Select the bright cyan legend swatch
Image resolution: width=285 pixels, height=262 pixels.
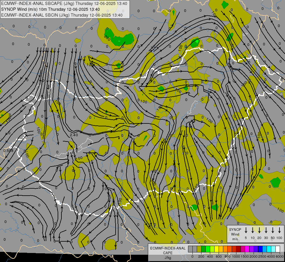tap(269, 249)
